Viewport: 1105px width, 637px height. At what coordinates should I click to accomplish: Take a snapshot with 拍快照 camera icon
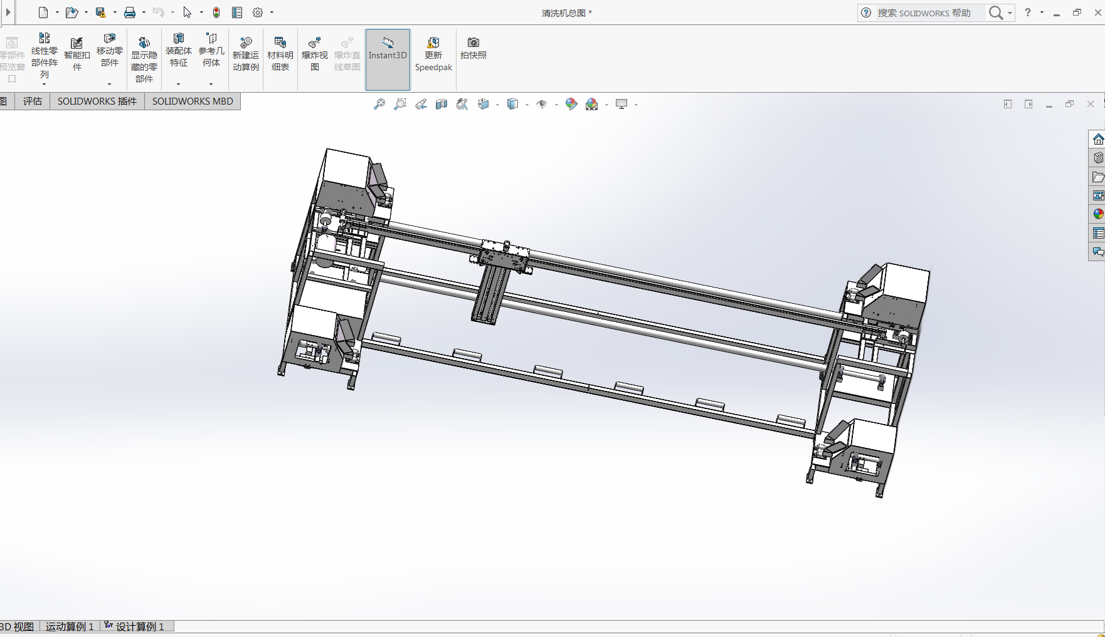(x=473, y=48)
